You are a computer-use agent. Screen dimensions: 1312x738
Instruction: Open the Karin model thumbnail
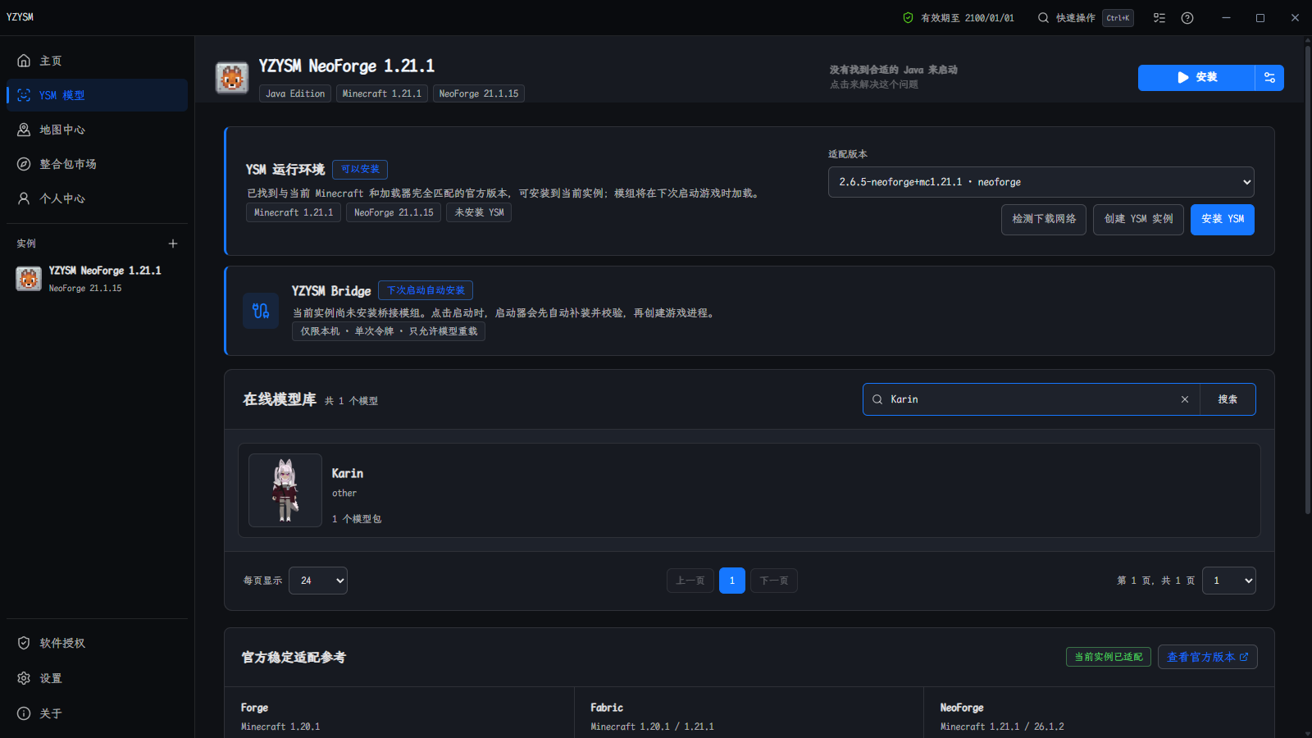click(x=285, y=490)
